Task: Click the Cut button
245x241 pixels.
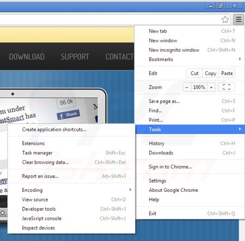Action: point(194,73)
